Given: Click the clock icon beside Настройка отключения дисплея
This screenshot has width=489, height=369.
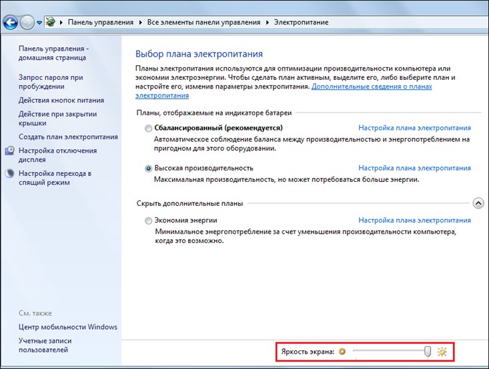Looking at the screenshot, I should pyautogui.click(x=10, y=151).
